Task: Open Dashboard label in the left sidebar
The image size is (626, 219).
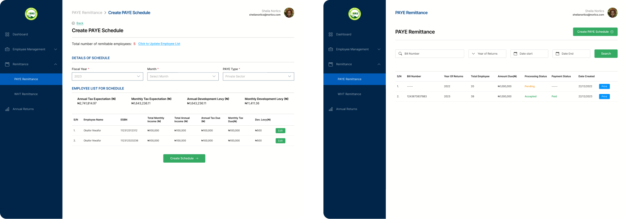Action: (20, 34)
